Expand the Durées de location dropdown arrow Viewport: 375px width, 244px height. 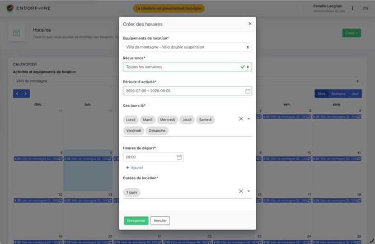tap(249, 191)
